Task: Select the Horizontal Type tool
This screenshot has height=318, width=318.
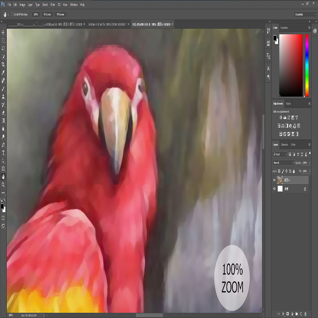Action: 3,153
